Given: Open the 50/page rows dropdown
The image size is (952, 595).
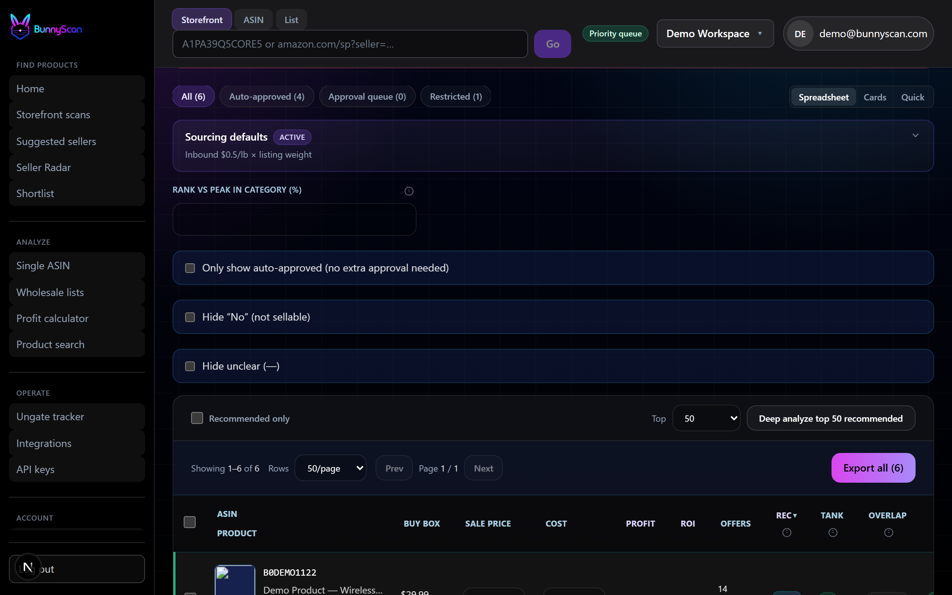Looking at the screenshot, I should click(331, 468).
